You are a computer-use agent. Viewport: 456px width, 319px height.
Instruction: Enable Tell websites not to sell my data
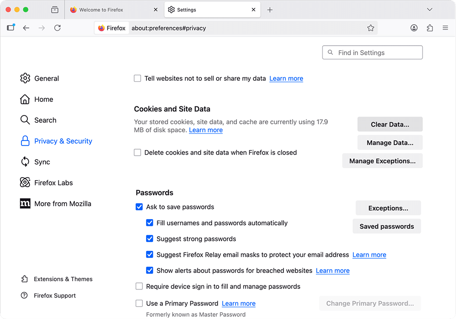tap(137, 78)
